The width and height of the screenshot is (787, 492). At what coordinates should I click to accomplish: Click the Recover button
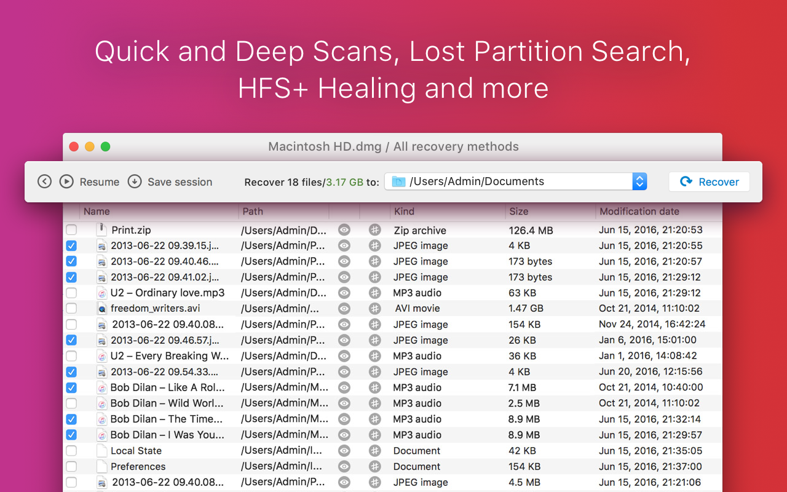(x=709, y=182)
